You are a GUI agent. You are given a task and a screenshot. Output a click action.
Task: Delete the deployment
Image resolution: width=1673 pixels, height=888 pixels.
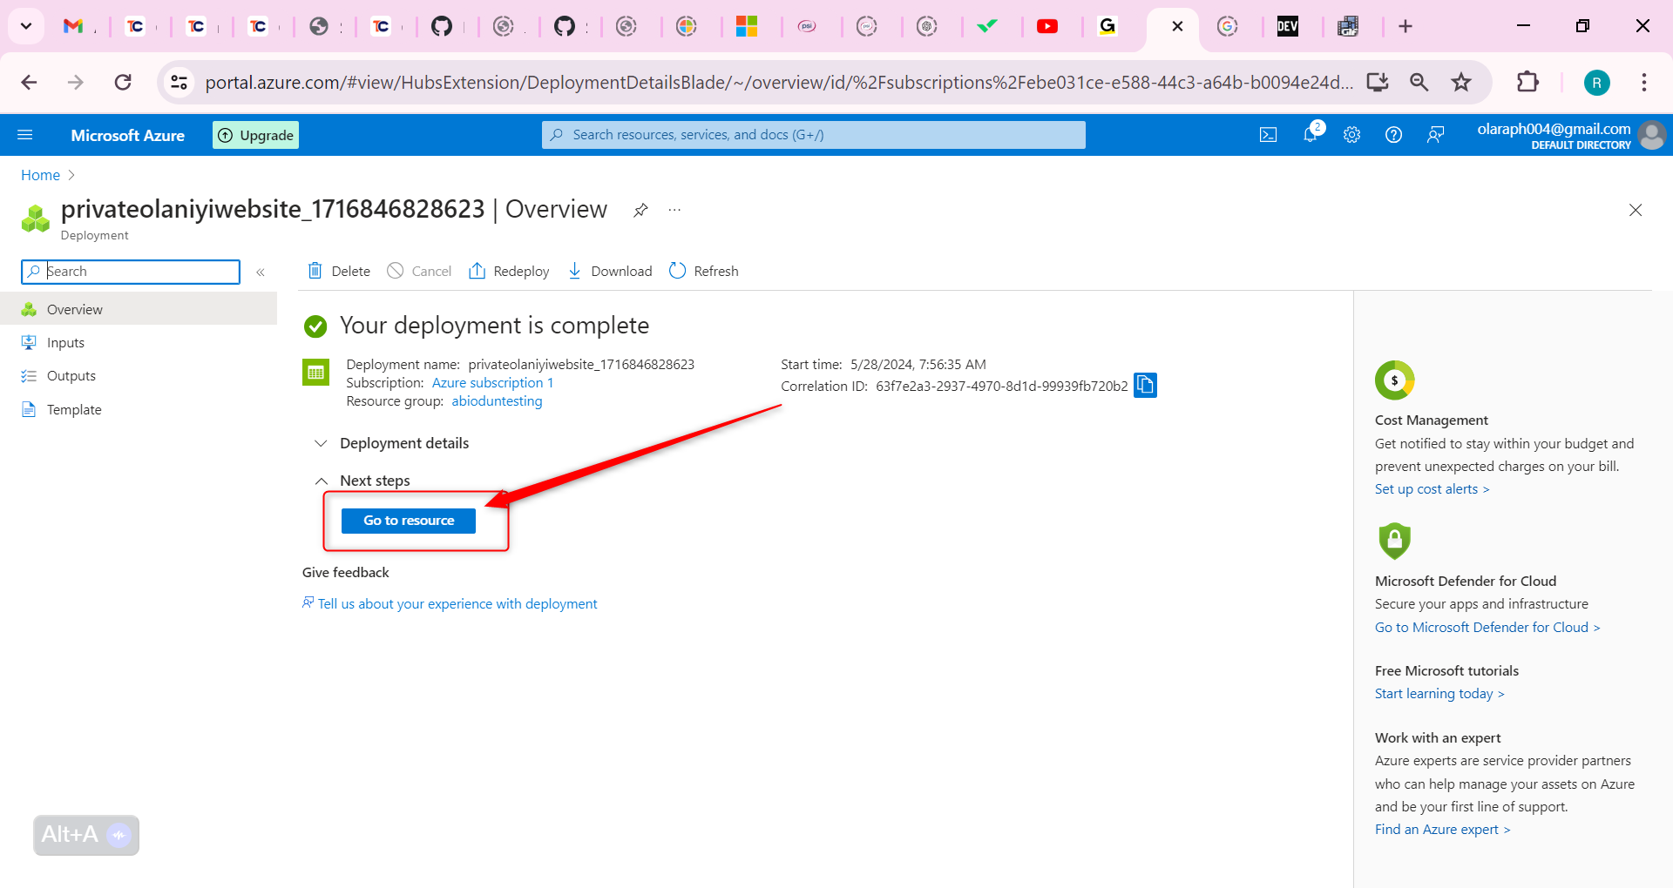click(340, 271)
